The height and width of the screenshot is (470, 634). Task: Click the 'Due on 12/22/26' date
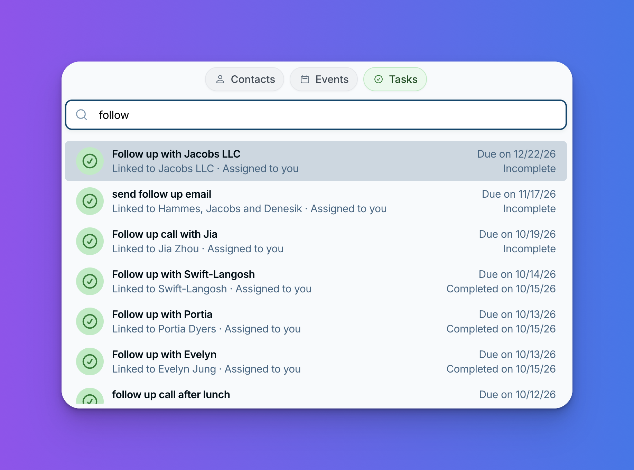(x=516, y=154)
